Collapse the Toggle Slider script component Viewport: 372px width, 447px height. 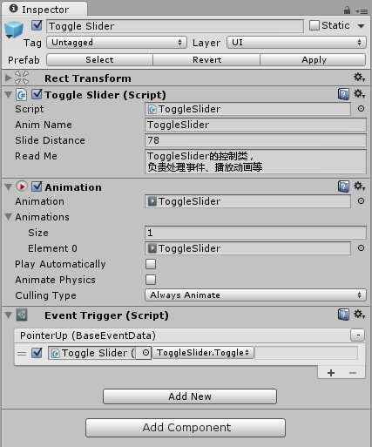tap(9, 95)
